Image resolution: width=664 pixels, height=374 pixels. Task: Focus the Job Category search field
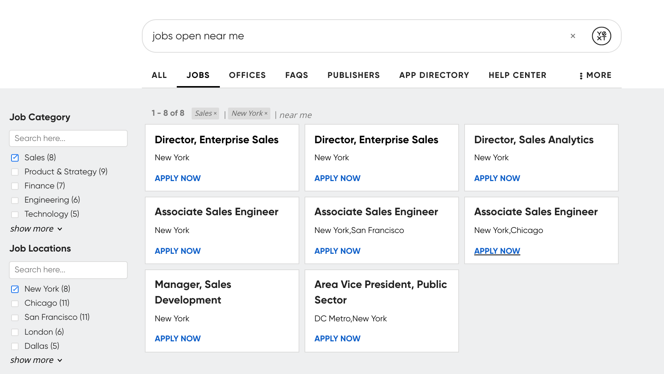[68, 138]
